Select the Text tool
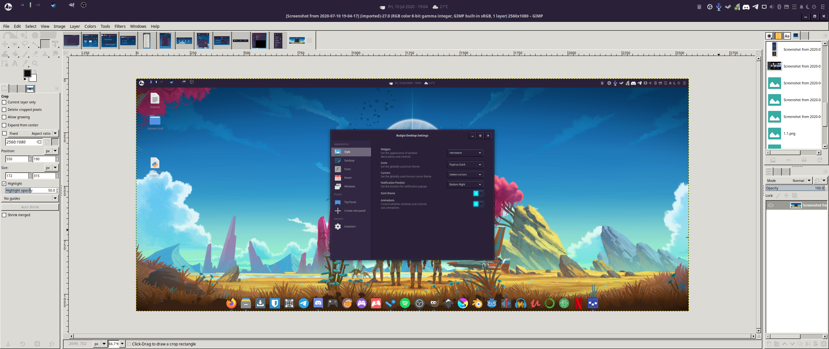The width and height of the screenshot is (829, 349). click(x=15, y=64)
